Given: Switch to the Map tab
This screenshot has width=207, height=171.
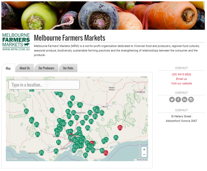Looking at the screenshot, I should [x=8, y=68].
